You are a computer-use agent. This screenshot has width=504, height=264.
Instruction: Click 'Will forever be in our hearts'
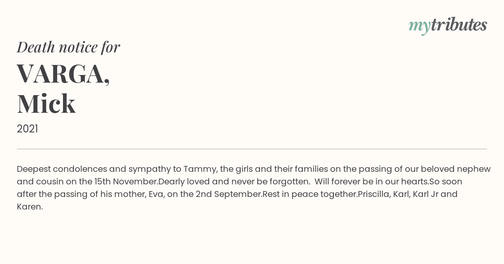click(x=372, y=182)
